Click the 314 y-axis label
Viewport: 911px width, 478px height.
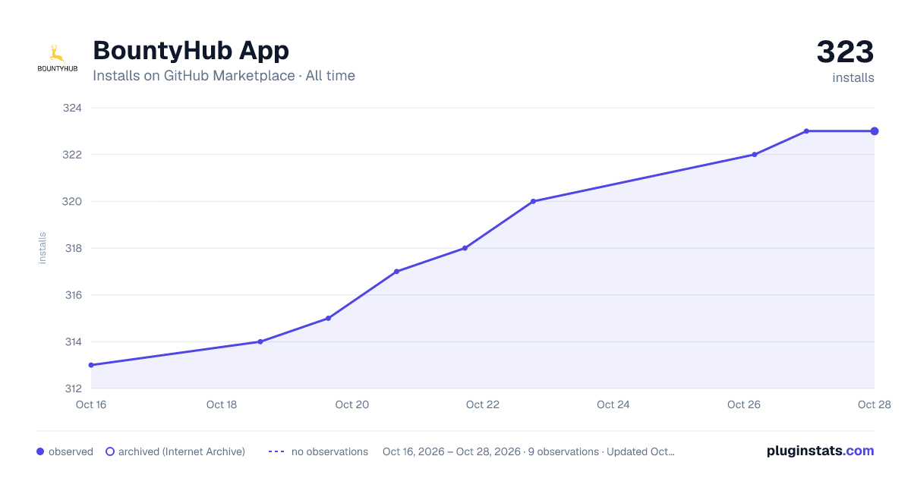tap(72, 341)
